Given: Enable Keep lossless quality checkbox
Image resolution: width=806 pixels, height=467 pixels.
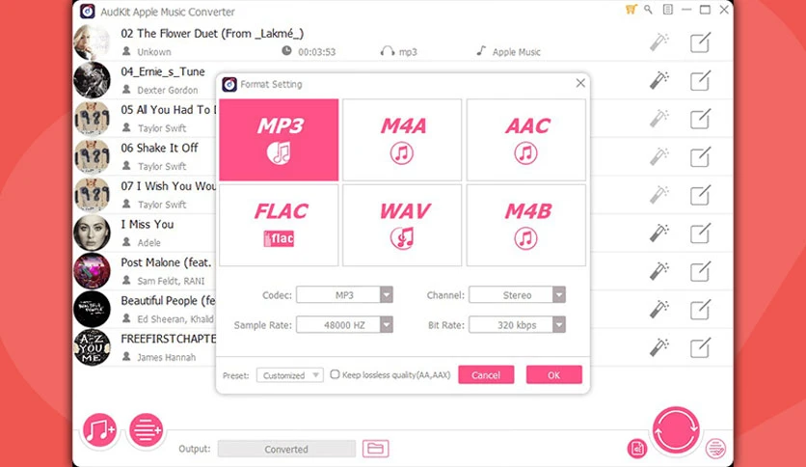Looking at the screenshot, I should click(x=335, y=374).
